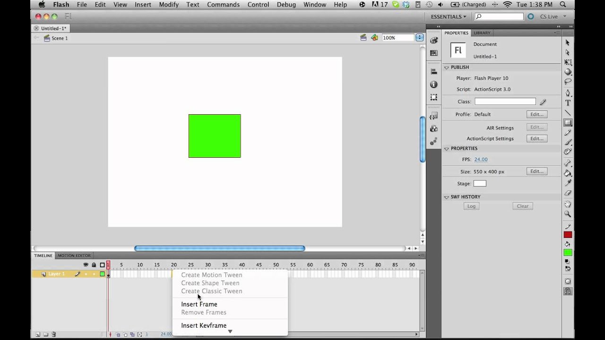This screenshot has height=340, width=605.
Task: Toggle show or hide all layers eye
Action: (x=86, y=265)
